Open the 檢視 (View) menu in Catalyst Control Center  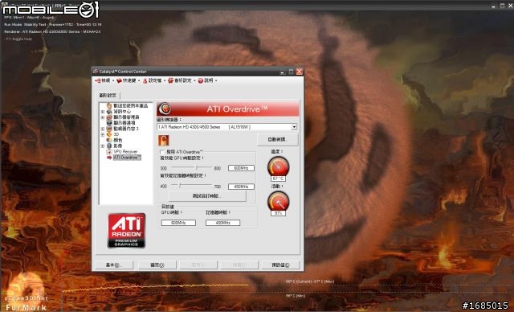point(104,80)
